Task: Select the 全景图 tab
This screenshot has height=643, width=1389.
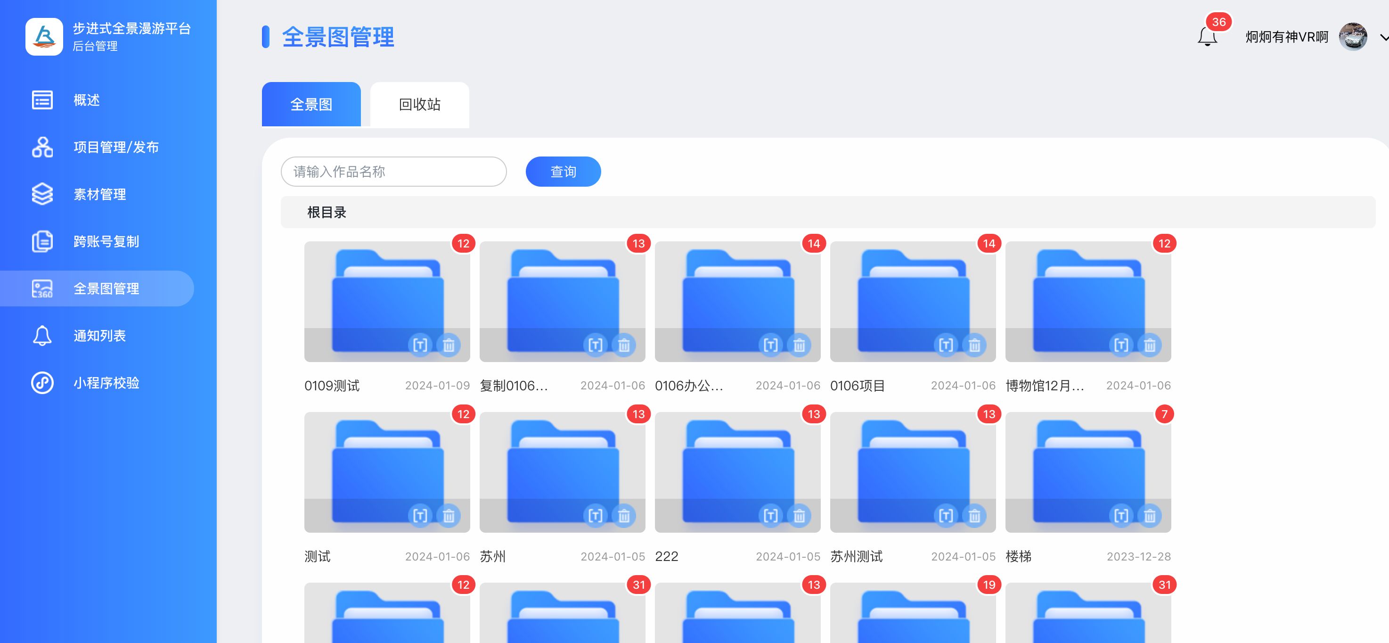Action: pos(311,105)
